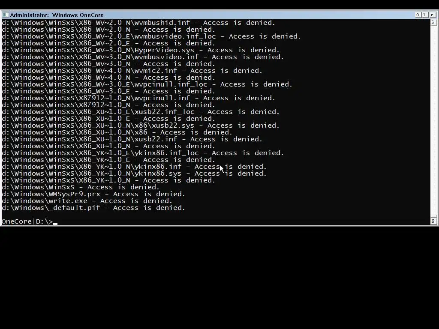
Task: Select the X86_XU~1.0_N\xusb22.inf line
Action: [132, 139]
